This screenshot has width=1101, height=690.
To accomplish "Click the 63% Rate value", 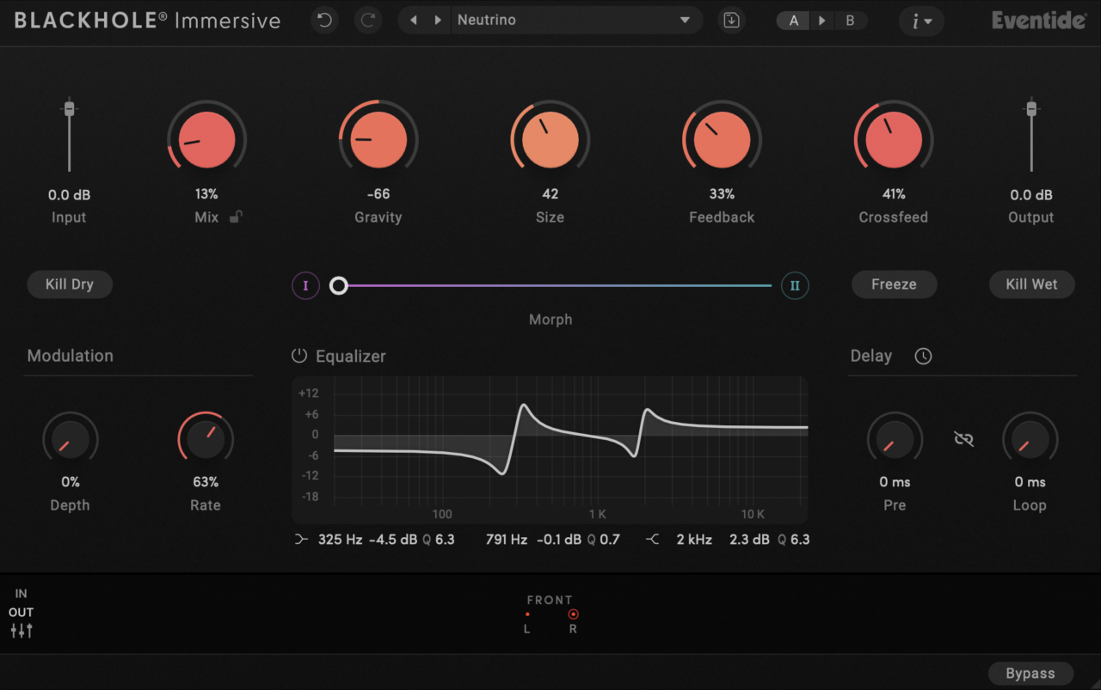I will point(206,482).
